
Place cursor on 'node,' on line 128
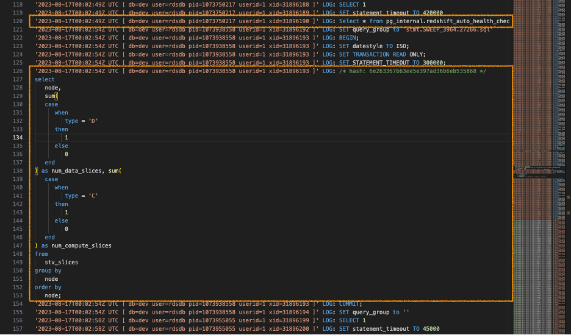tap(53, 88)
